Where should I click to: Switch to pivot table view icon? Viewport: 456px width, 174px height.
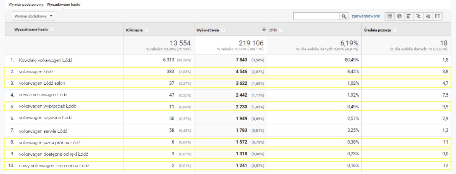(x=437, y=16)
